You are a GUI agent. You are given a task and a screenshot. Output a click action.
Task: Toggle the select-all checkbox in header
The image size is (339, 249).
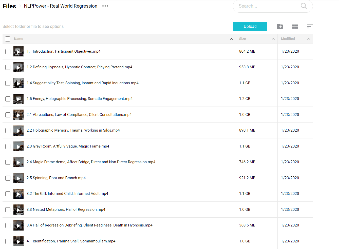pos(8,39)
